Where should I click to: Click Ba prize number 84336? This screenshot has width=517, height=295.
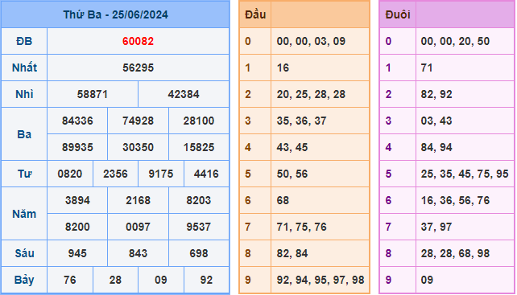pyautogui.click(x=77, y=121)
